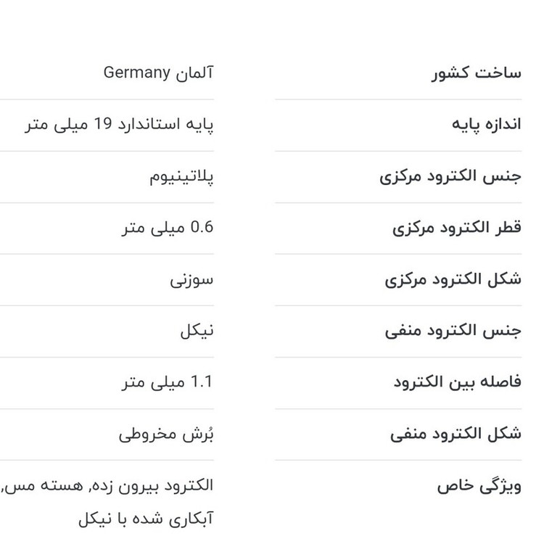This screenshot has width=544, height=544.
Task: Click the 'شکل الکترود مرکزی' label
Action: coord(453,279)
